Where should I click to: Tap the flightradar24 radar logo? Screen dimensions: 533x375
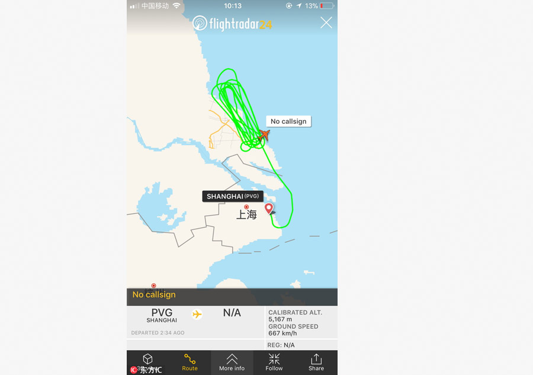(x=200, y=24)
